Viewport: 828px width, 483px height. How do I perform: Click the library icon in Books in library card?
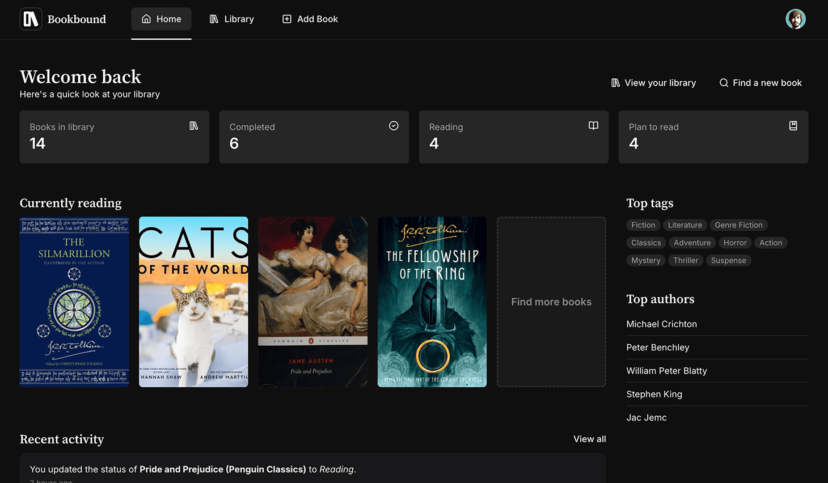coord(194,126)
